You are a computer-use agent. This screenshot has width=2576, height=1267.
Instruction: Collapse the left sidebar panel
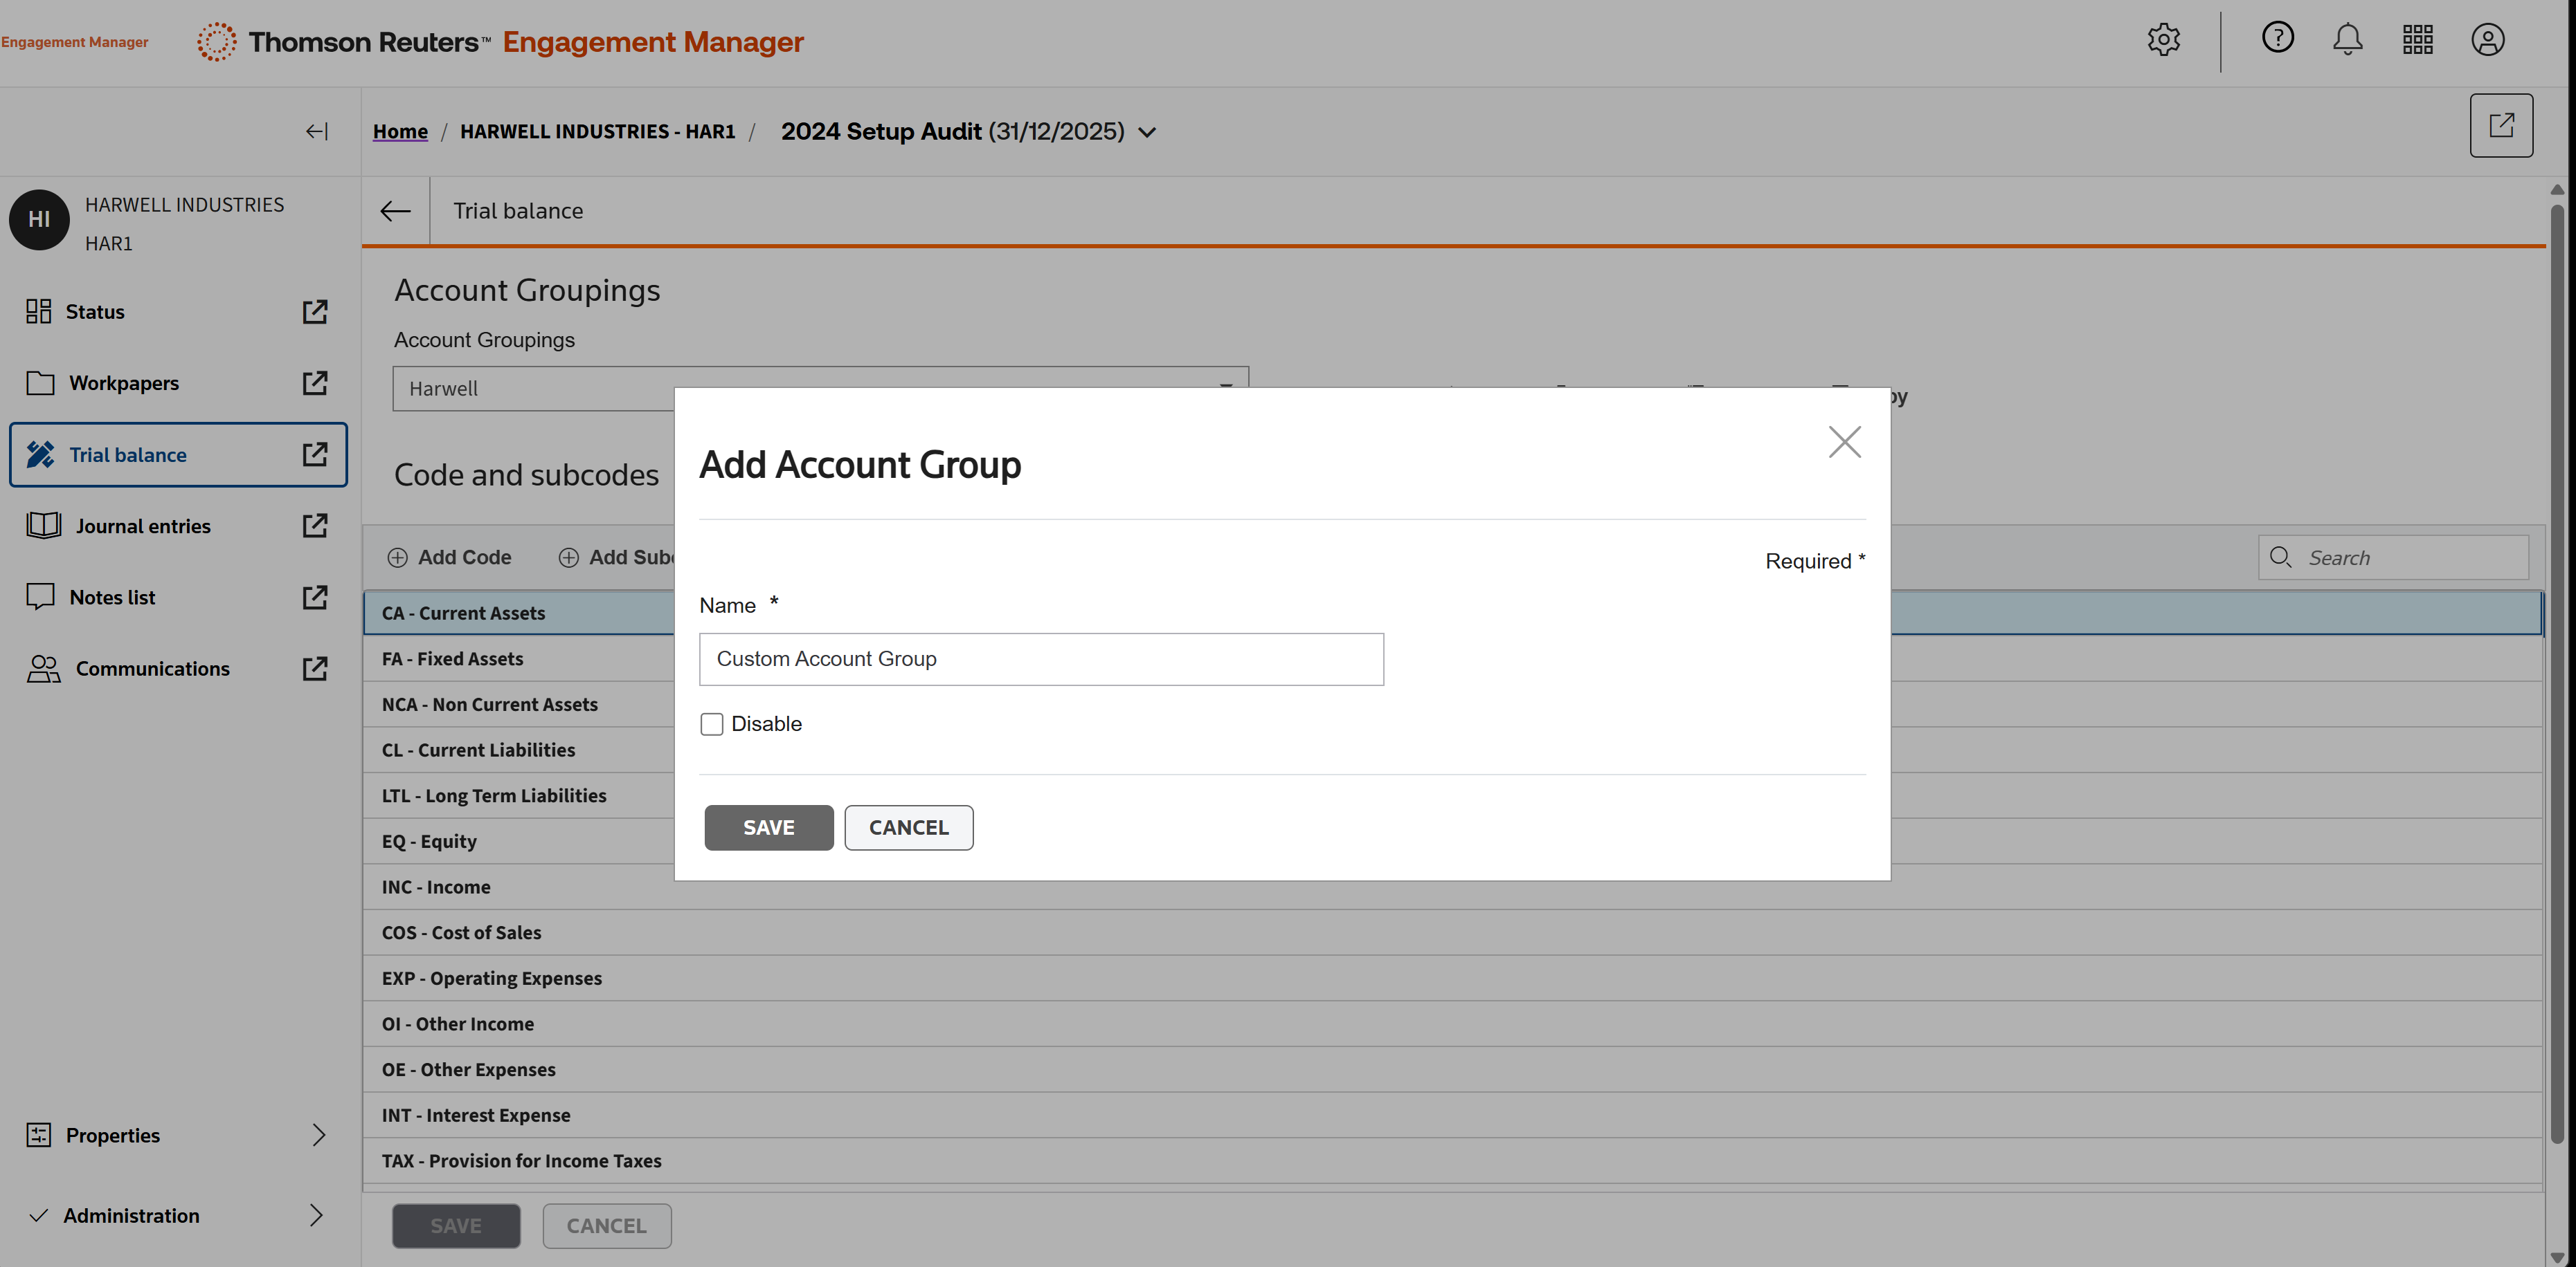click(317, 132)
